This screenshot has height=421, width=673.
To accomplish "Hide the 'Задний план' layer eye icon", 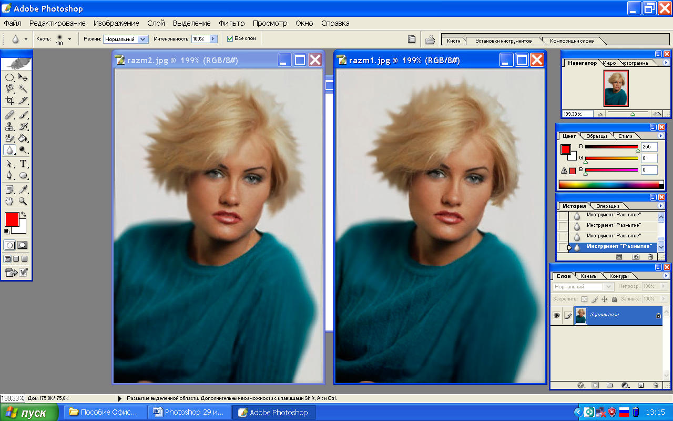I will (x=556, y=316).
